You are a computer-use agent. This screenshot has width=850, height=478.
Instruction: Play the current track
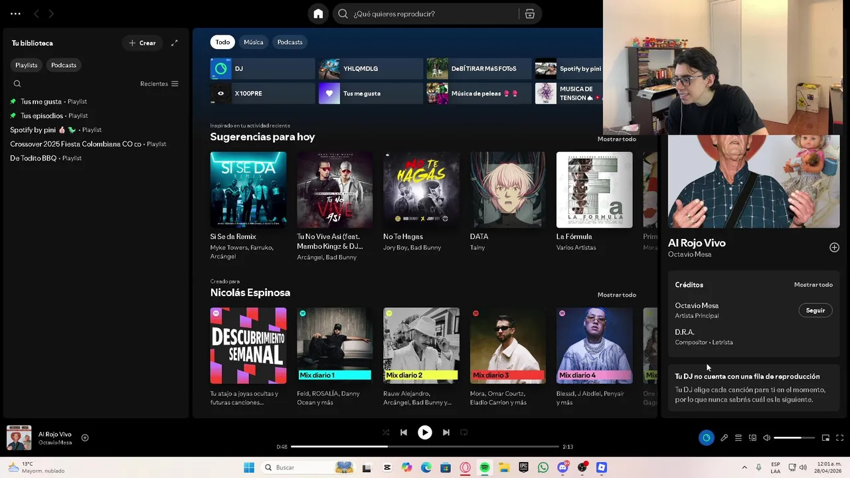[x=424, y=432]
